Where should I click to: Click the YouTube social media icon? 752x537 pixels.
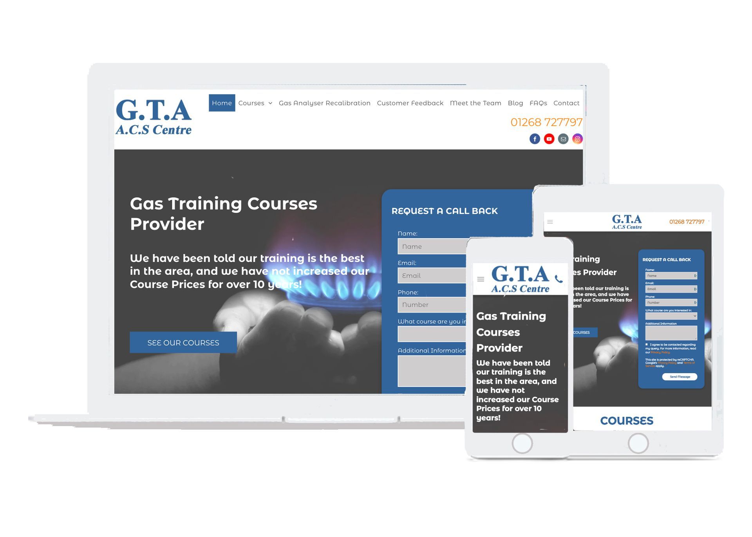click(x=546, y=138)
